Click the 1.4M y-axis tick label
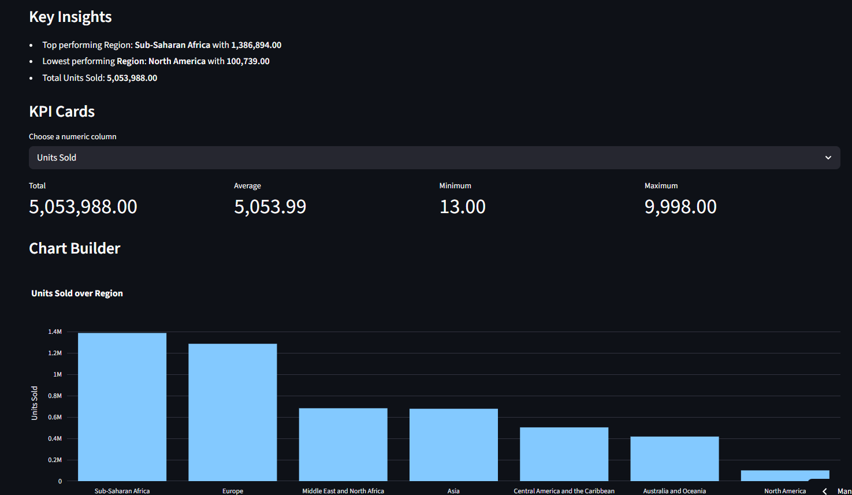852x495 pixels. 55,332
